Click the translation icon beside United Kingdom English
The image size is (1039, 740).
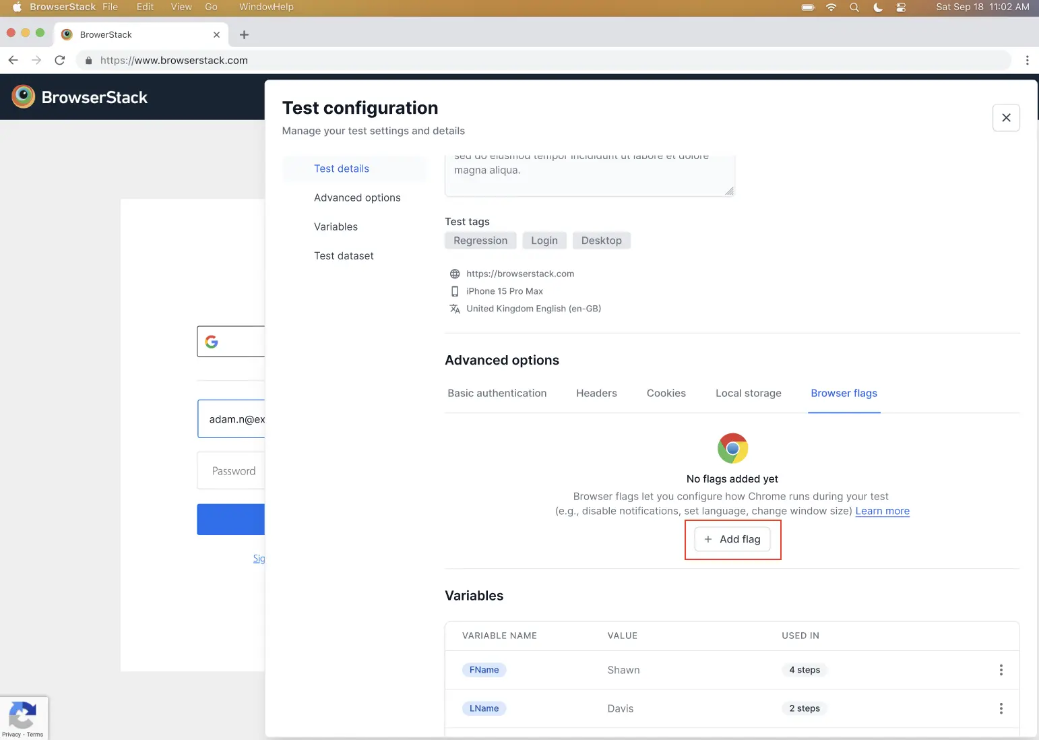pos(455,308)
